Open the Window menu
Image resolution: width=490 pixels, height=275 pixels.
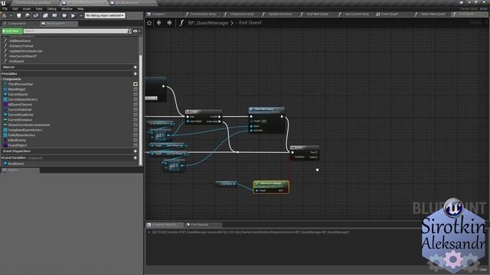(67, 8)
